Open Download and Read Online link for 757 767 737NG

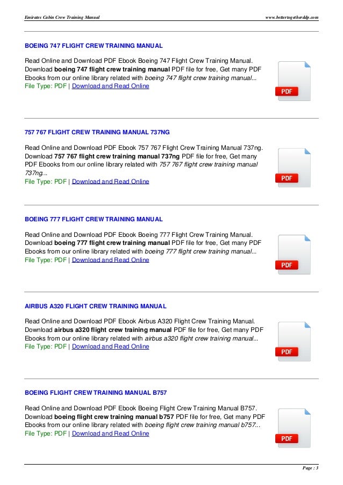click(x=111, y=182)
